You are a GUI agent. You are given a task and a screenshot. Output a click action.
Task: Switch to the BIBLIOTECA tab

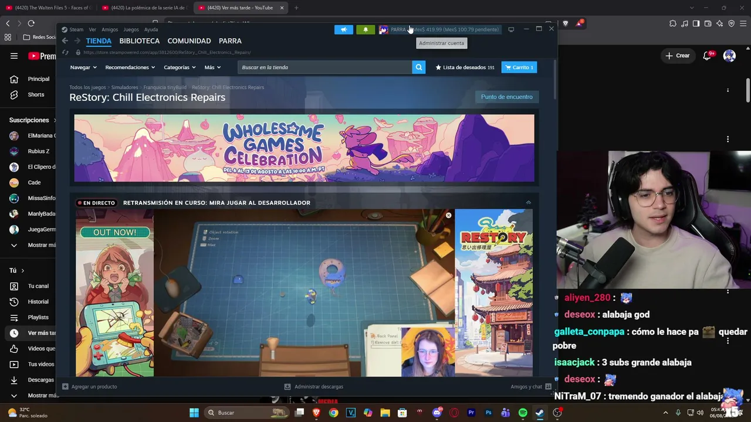[x=139, y=41]
